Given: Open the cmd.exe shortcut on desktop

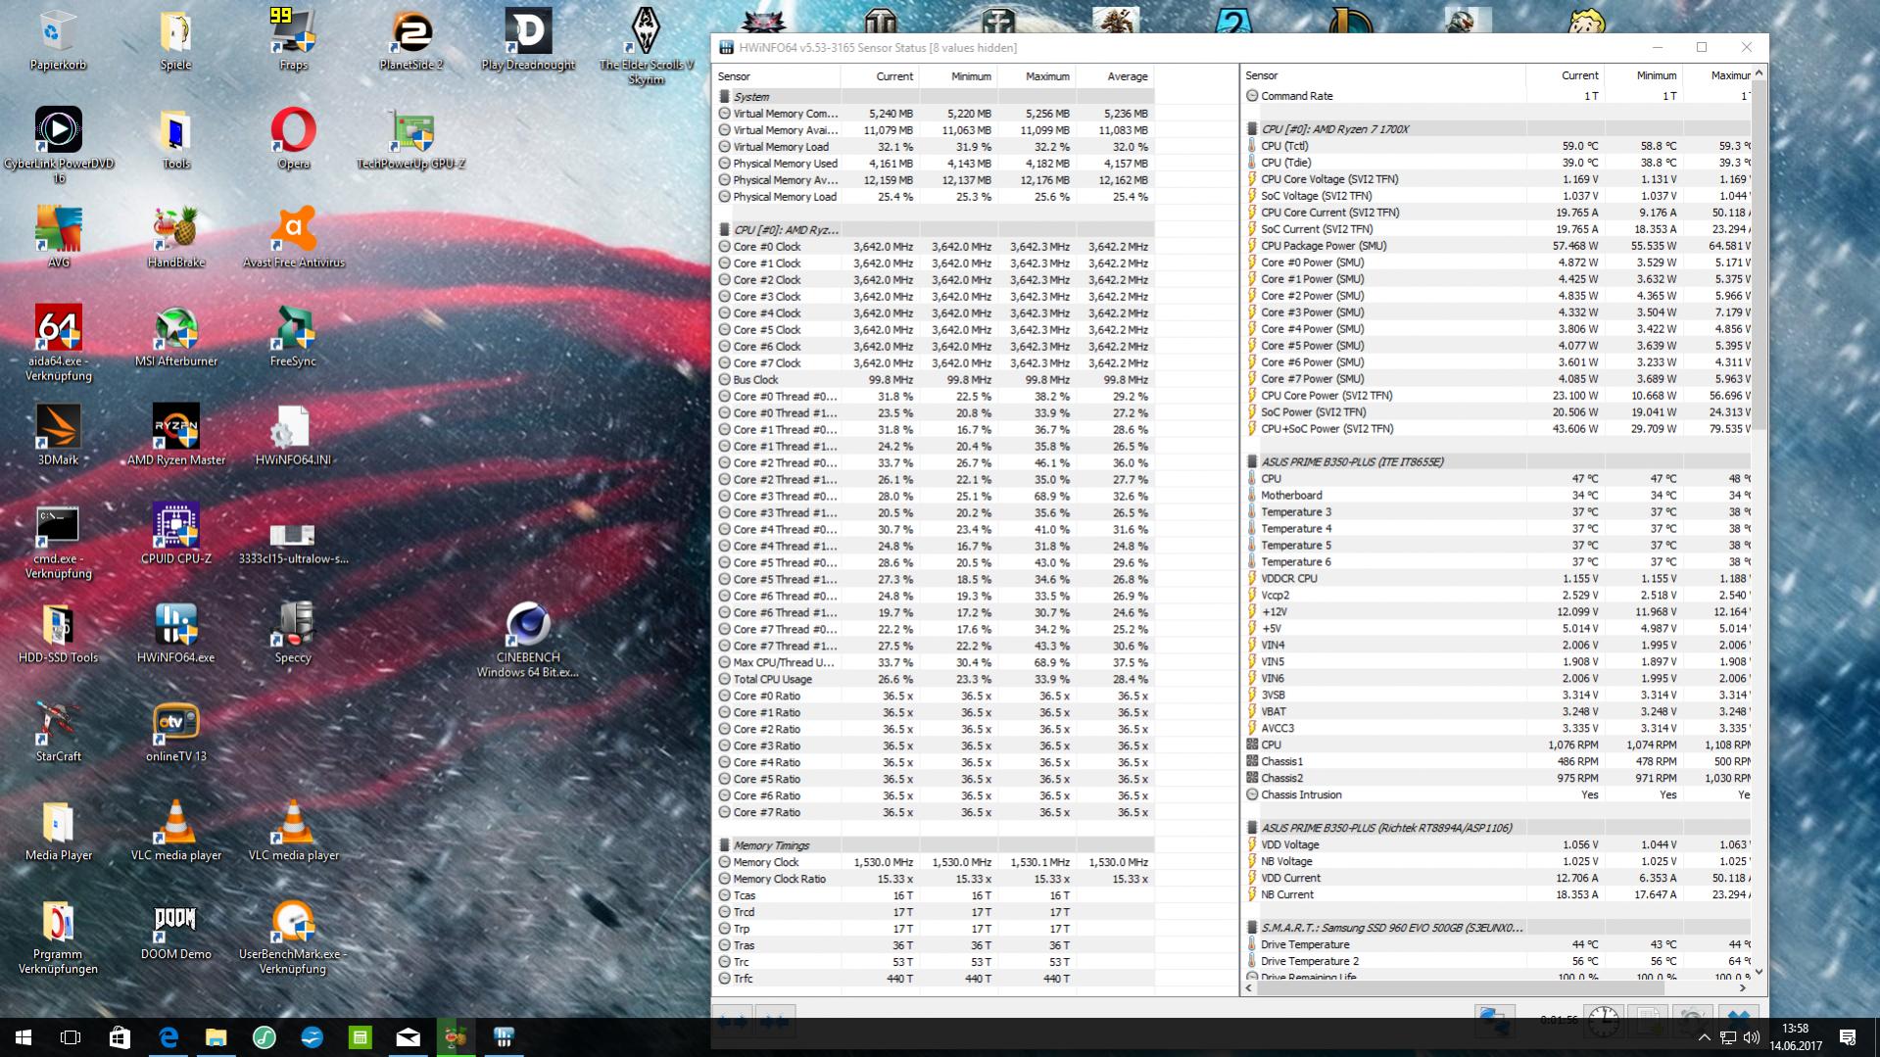Looking at the screenshot, I should [58, 542].
